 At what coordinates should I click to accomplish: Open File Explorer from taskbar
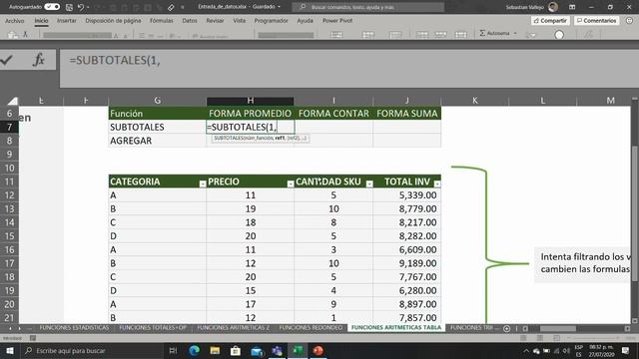click(215, 350)
